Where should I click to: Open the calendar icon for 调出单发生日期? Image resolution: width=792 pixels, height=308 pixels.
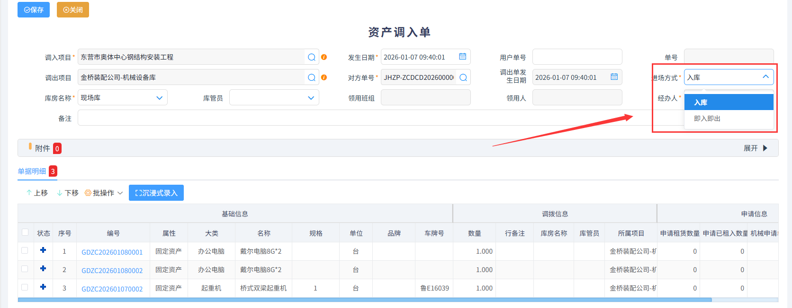(614, 77)
